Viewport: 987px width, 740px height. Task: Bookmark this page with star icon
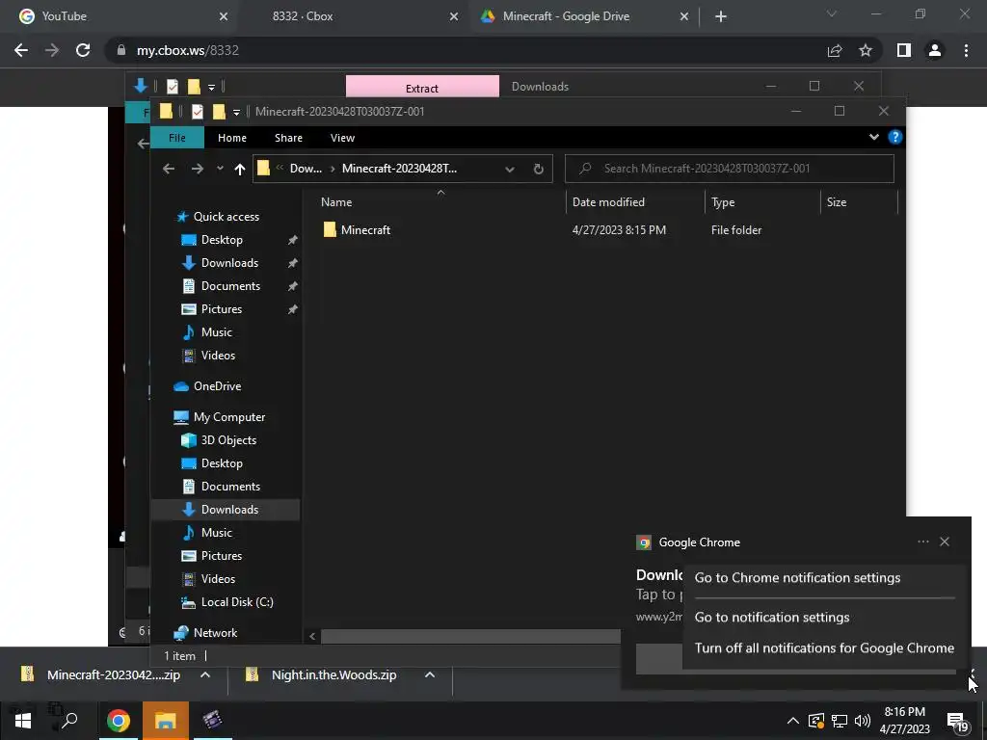(866, 50)
